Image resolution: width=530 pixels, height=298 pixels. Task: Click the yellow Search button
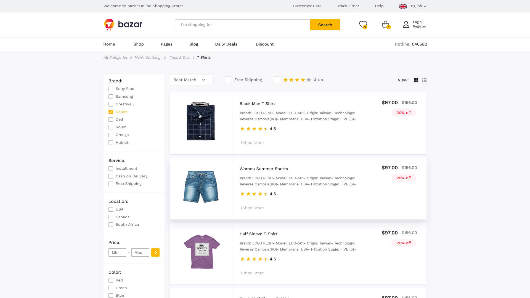[x=325, y=25]
